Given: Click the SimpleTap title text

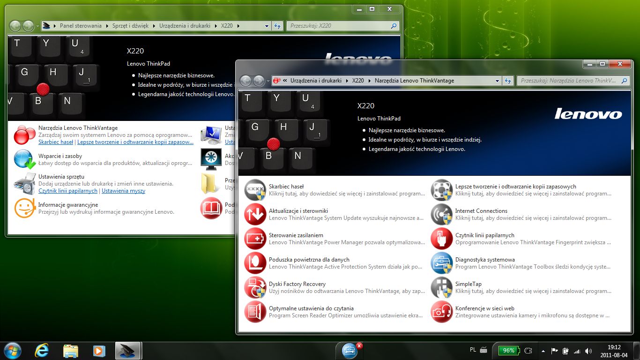Looking at the screenshot, I should click(469, 284).
